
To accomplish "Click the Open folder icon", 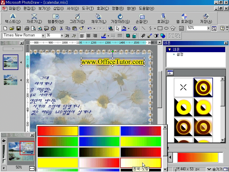I will [x=12, y=28].
